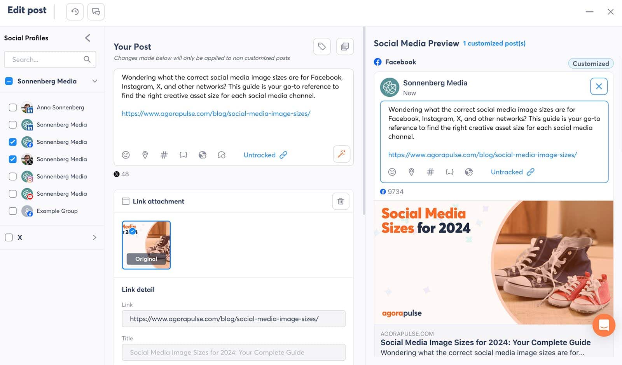Select the Original image thumbnail
Viewport: 622px width, 365px height.
[x=146, y=245]
